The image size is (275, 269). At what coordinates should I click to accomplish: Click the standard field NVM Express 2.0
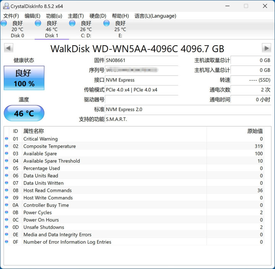tap(188, 110)
